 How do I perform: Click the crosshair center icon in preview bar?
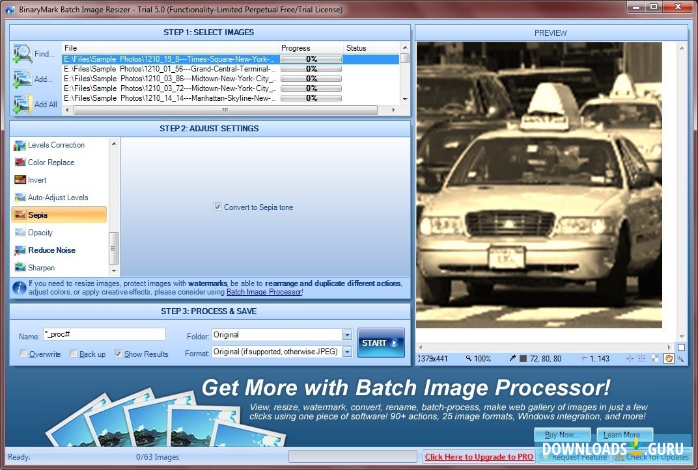point(630,358)
